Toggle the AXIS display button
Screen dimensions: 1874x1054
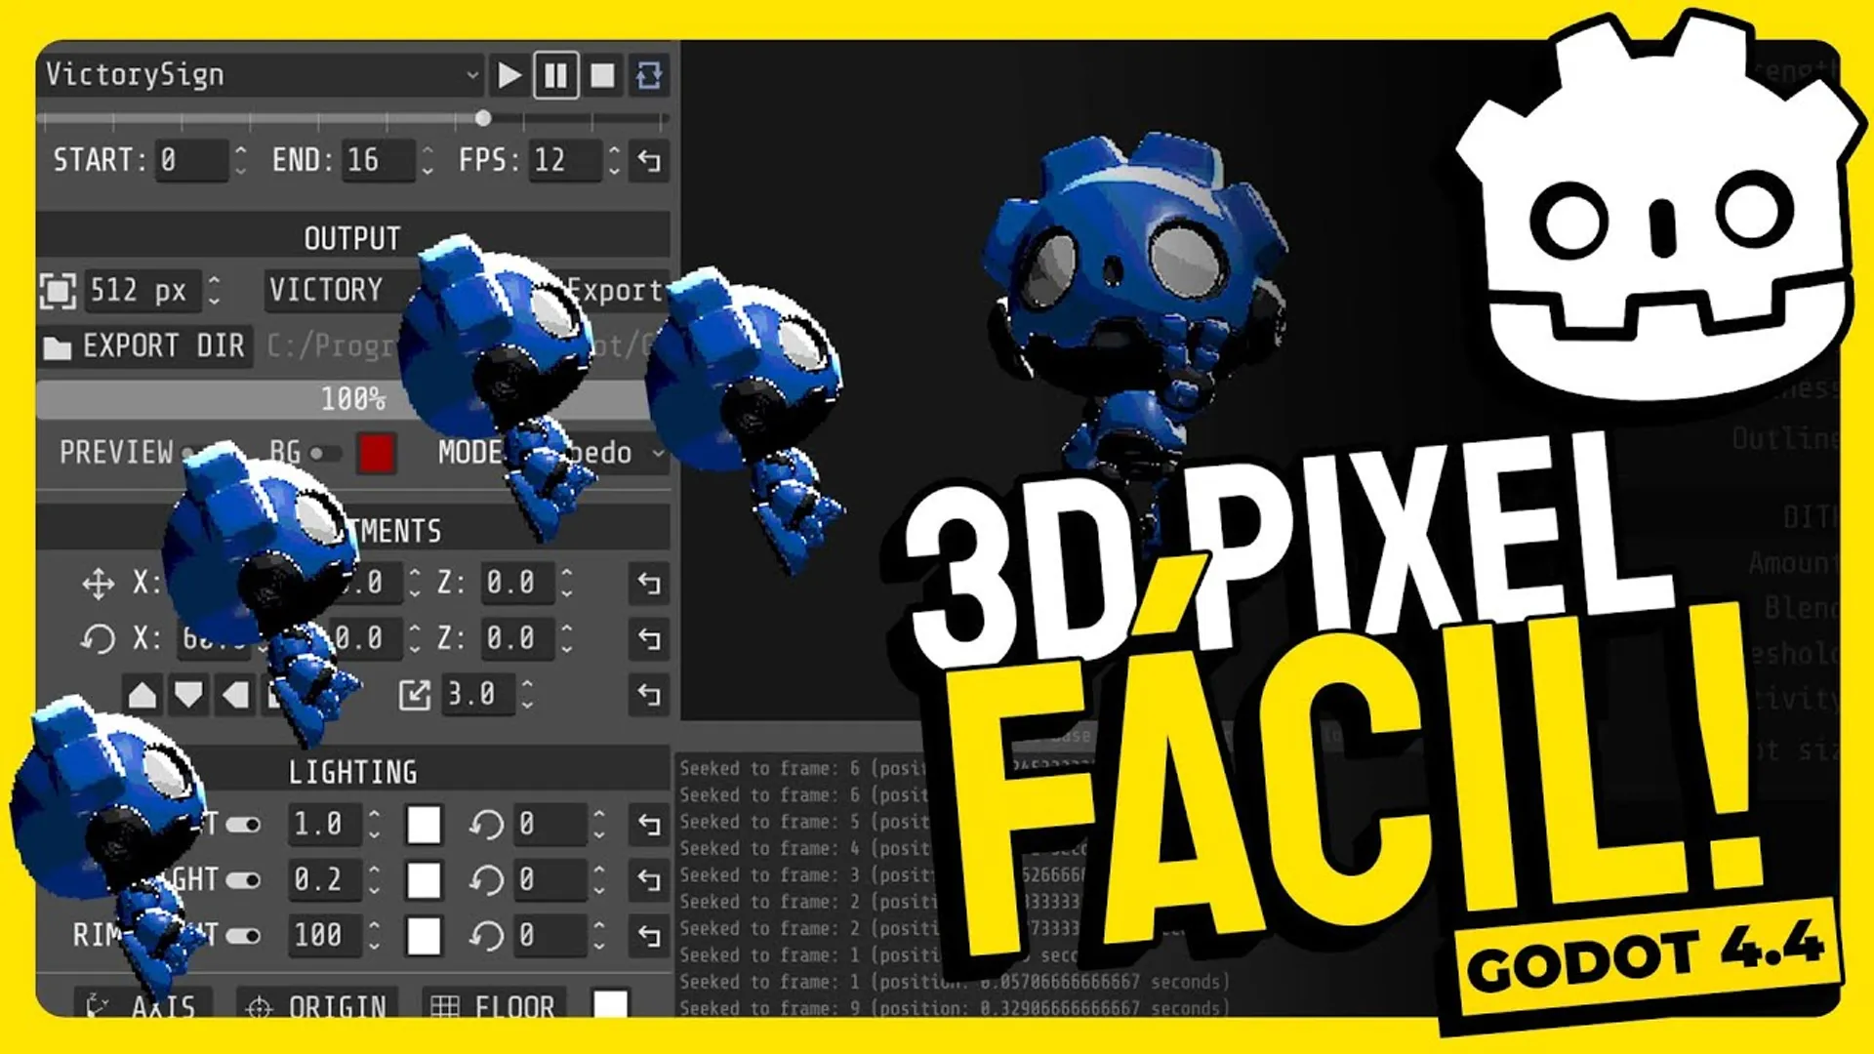[x=143, y=1003]
